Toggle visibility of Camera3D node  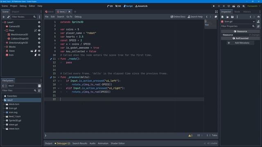pyautogui.click(x=39, y=26)
